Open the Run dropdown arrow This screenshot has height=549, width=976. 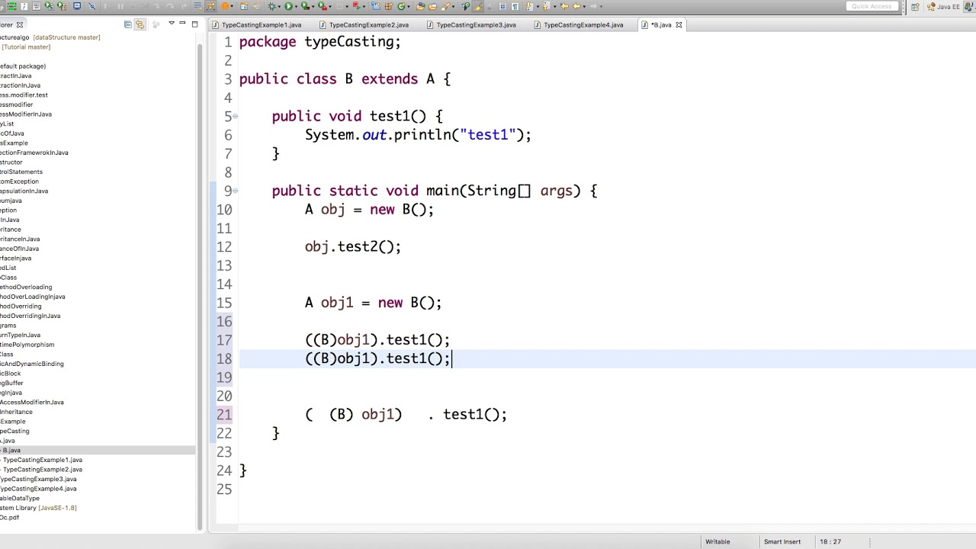pos(297,7)
